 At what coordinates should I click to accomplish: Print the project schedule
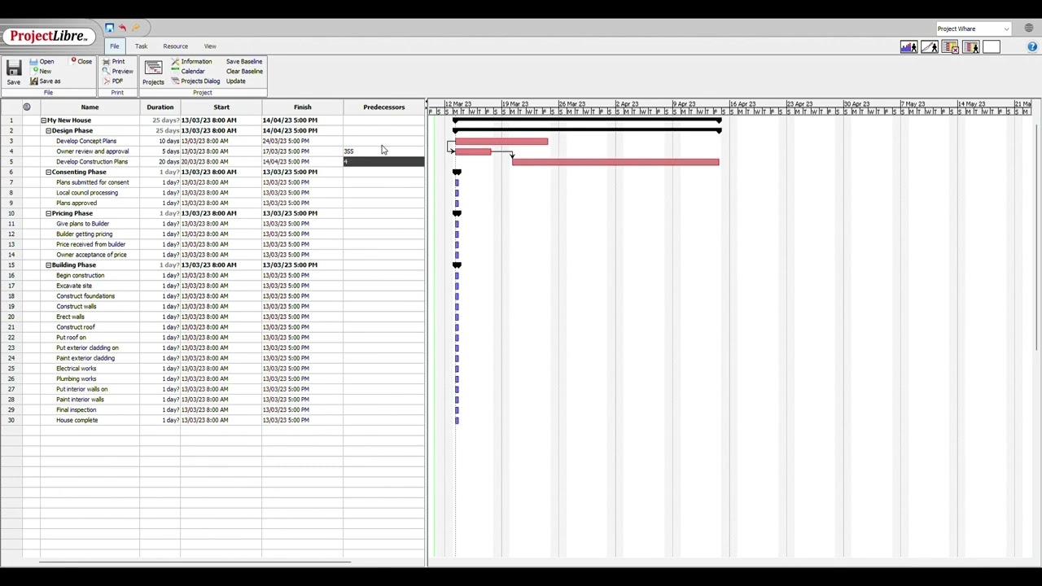114,62
